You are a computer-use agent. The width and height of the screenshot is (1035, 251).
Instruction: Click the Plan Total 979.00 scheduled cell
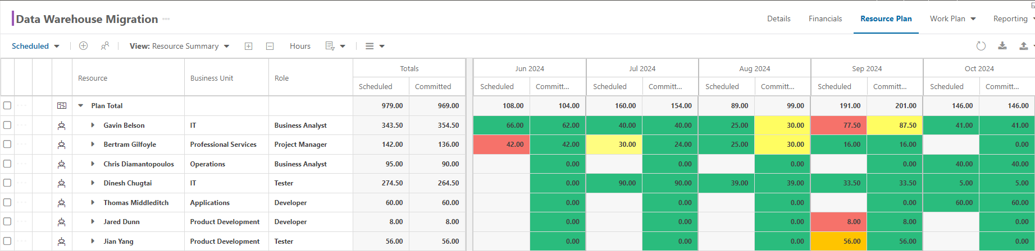click(381, 105)
